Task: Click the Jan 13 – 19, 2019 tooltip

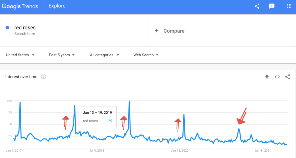Action: pyautogui.click(x=97, y=116)
